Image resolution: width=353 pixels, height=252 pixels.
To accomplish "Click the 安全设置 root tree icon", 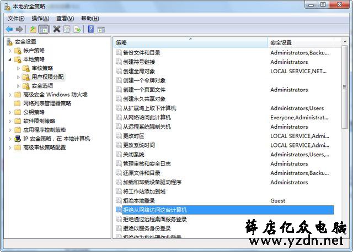I will [x=9, y=42].
